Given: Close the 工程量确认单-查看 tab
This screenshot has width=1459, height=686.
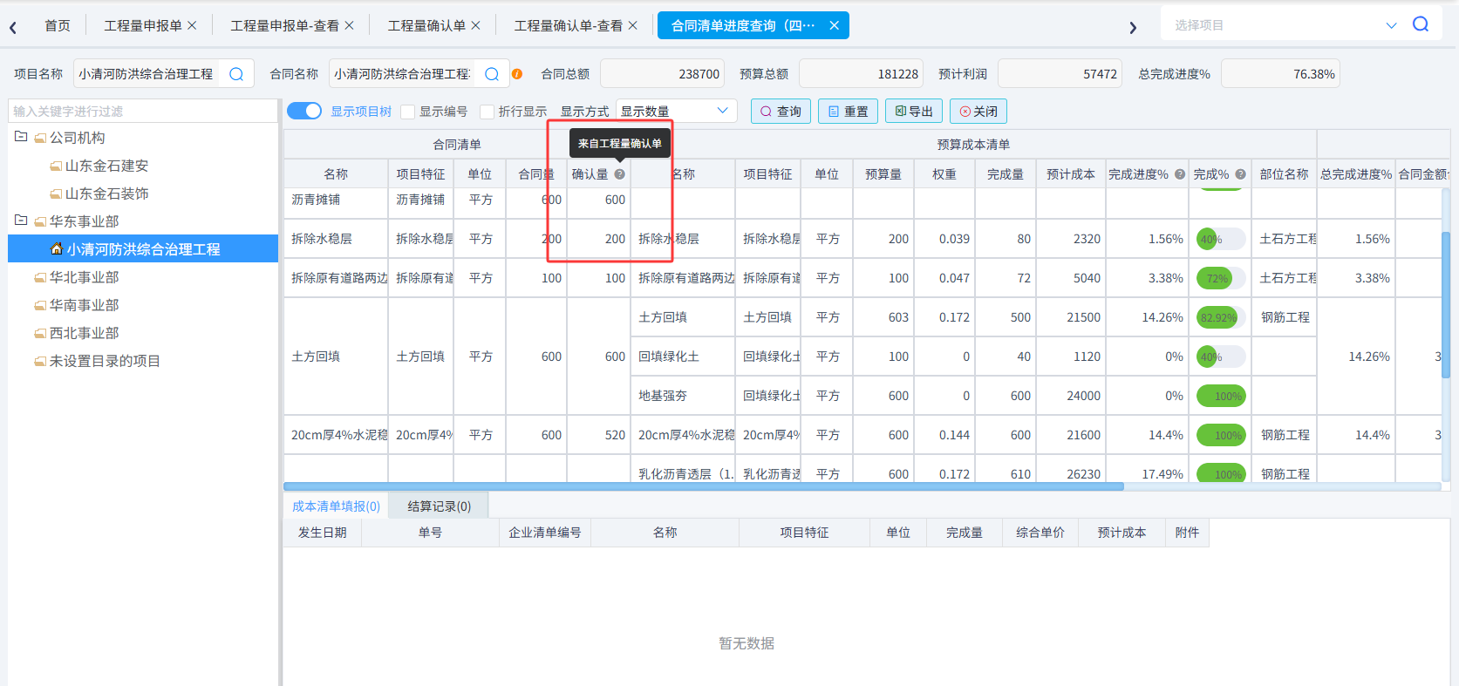Looking at the screenshot, I should [x=632, y=25].
